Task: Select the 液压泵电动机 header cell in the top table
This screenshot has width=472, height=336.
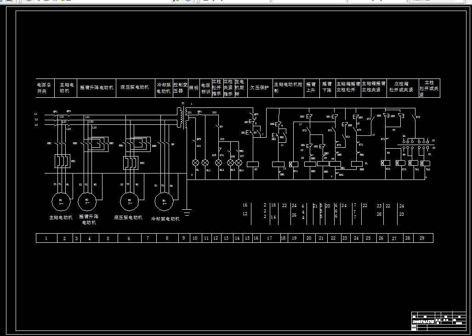Action: coord(136,88)
